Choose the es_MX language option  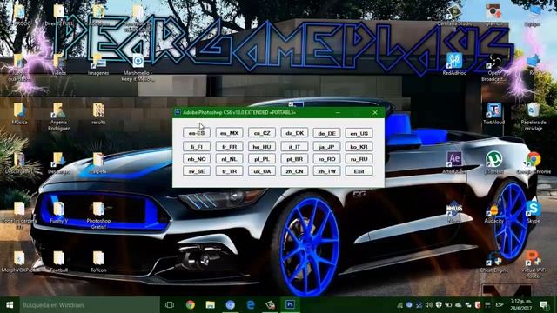tap(229, 133)
